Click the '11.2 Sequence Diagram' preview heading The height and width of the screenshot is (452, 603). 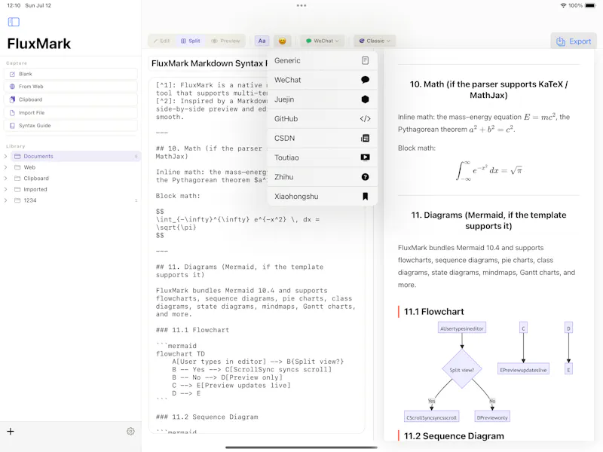click(x=454, y=436)
